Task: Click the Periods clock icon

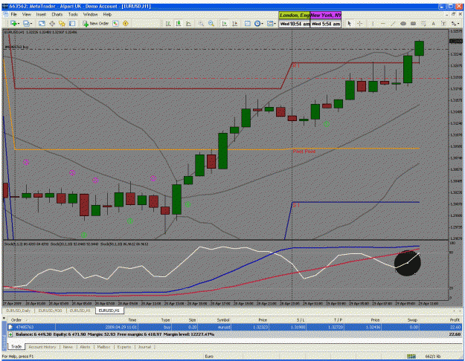Action: pos(257,24)
